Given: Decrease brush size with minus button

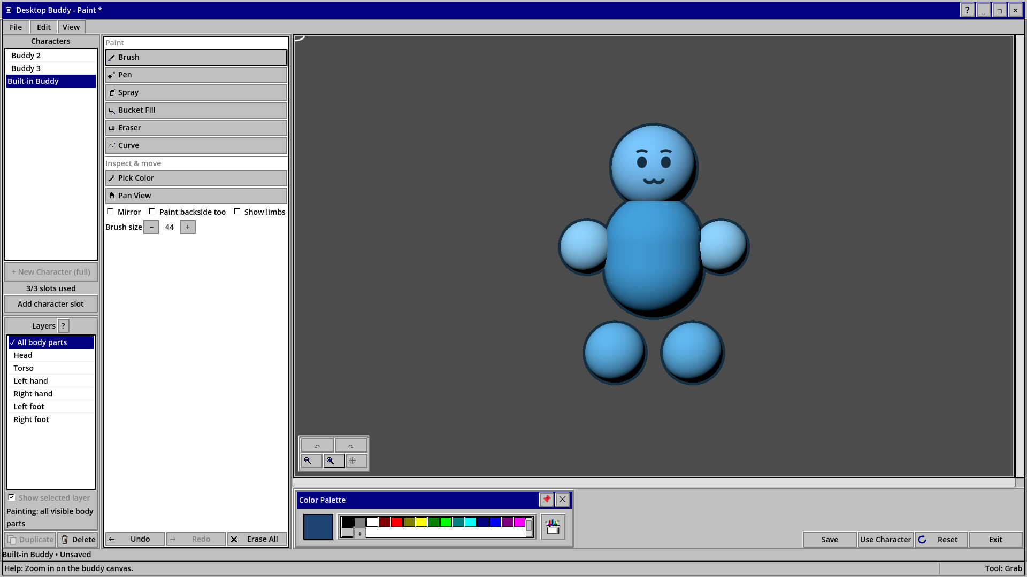Looking at the screenshot, I should click(x=151, y=227).
